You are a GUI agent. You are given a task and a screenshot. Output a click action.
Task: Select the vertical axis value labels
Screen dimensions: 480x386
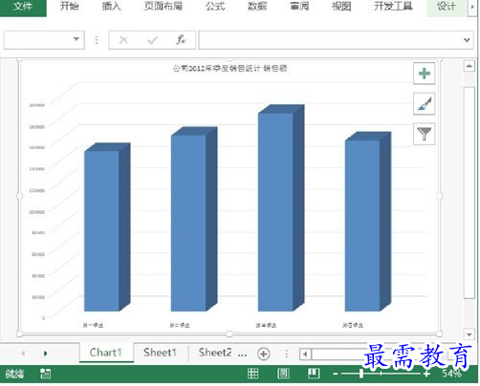click(x=37, y=211)
